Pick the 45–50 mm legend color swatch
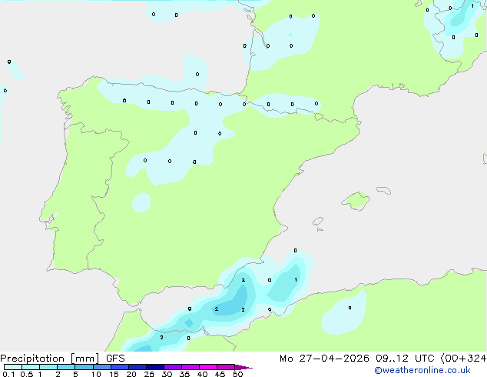The height and width of the screenshot is (377, 487). point(226,367)
